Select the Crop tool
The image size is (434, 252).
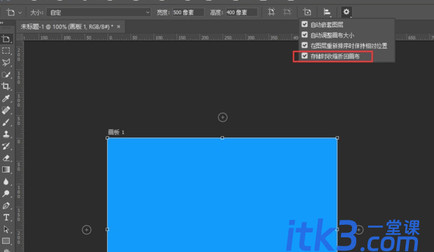pyautogui.click(x=6, y=87)
